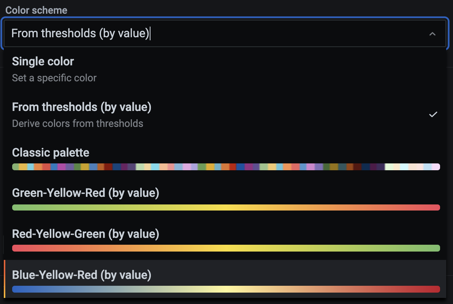The image size is (453, 304).
Task: Collapse the color scheme dropdown via chevron
Action: click(432, 33)
